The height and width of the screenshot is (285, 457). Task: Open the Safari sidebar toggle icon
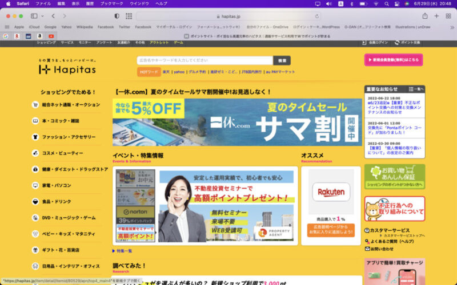[34, 17]
